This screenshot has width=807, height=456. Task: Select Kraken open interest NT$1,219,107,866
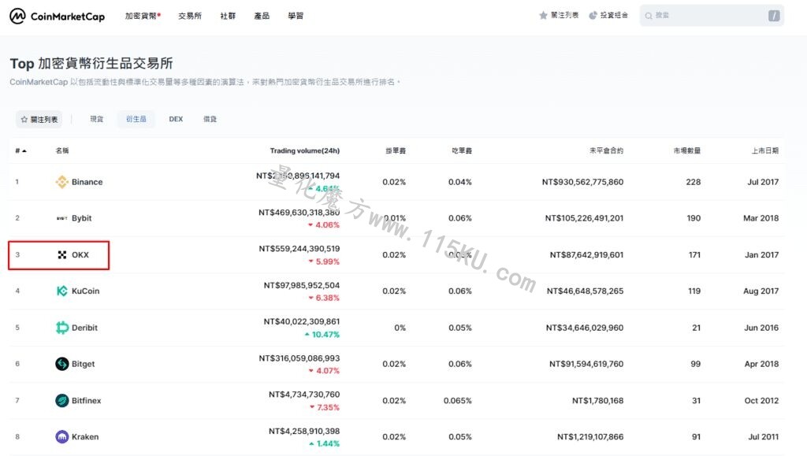click(x=590, y=437)
